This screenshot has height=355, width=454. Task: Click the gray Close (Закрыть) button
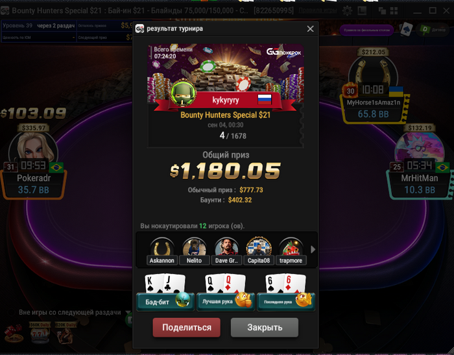pos(265,327)
